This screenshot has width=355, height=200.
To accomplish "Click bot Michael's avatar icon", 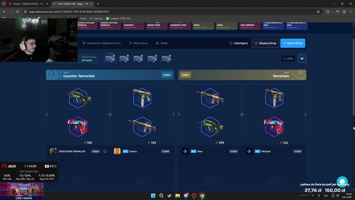I will pyautogui.click(x=249, y=151).
